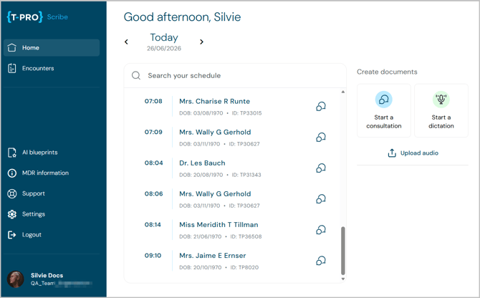Viewport: 480px width, 298px height.
Task: Click the schedule list scrollbar thumb
Action: click(x=343, y=251)
